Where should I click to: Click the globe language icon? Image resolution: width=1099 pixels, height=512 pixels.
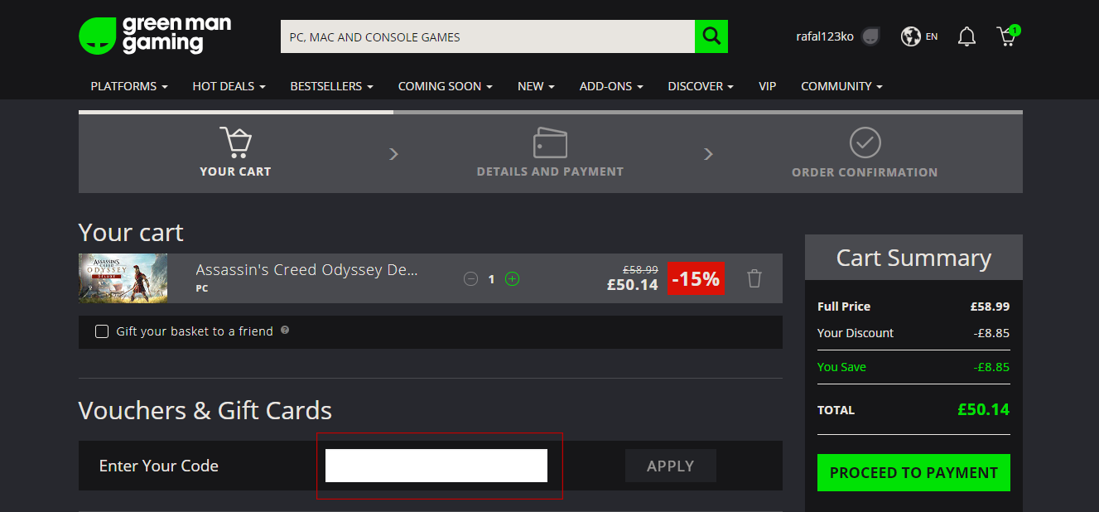click(x=911, y=36)
